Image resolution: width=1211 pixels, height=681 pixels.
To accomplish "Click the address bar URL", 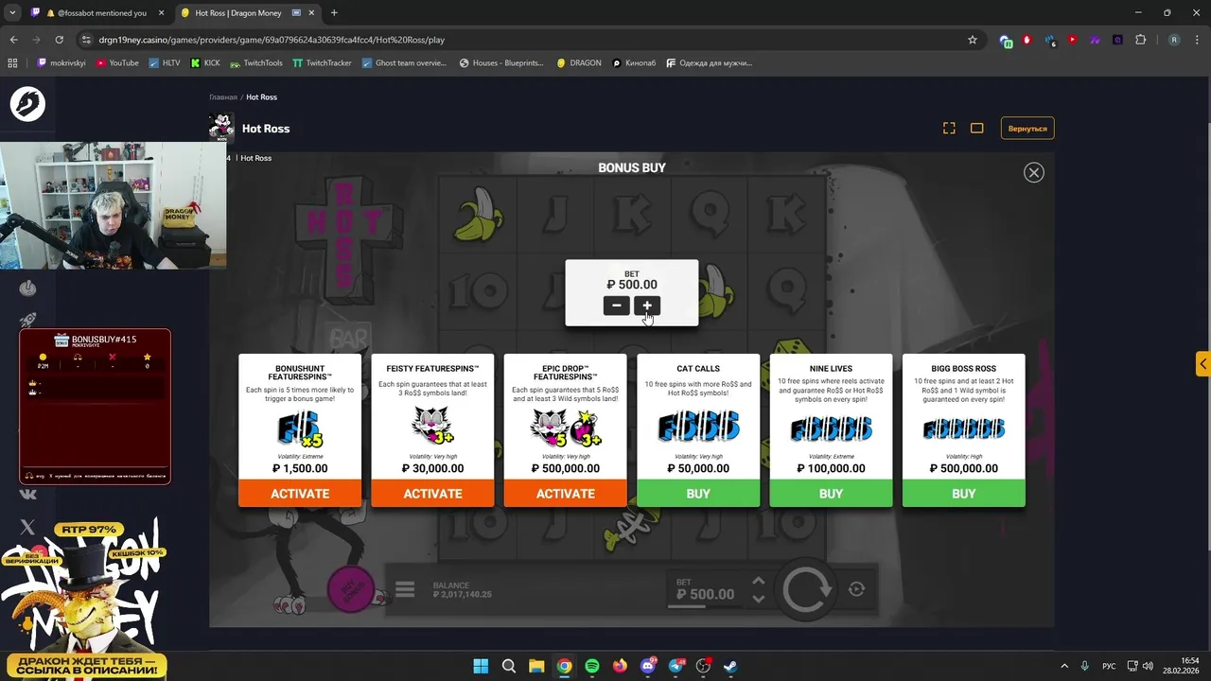I will [272, 40].
